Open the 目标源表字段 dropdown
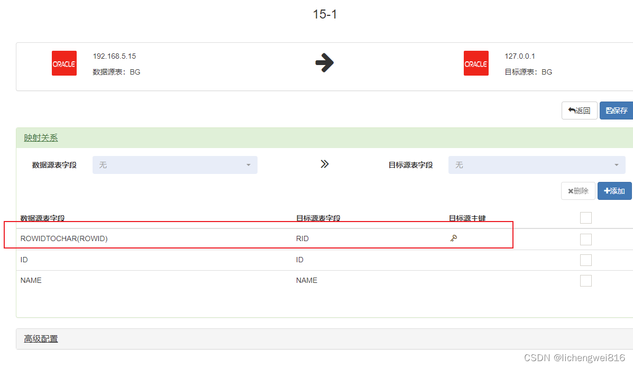Image resolution: width=633 pixels, height=368 pixels. pos(536,164)
